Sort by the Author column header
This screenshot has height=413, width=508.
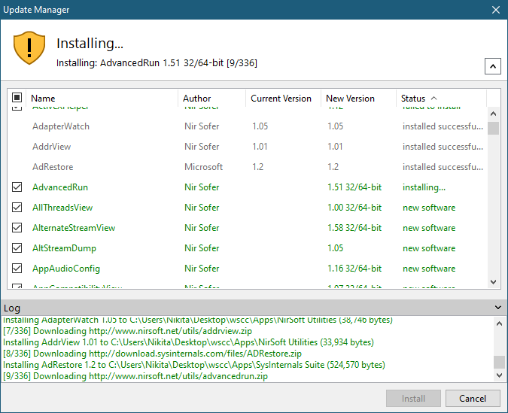[x=211, y=98]
